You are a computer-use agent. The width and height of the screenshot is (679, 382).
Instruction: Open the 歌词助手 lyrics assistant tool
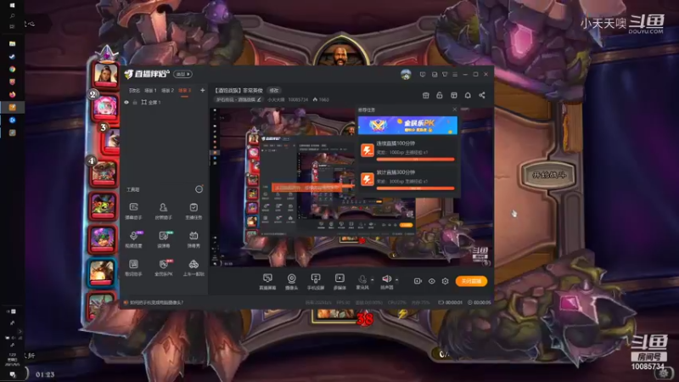[133, 267]
